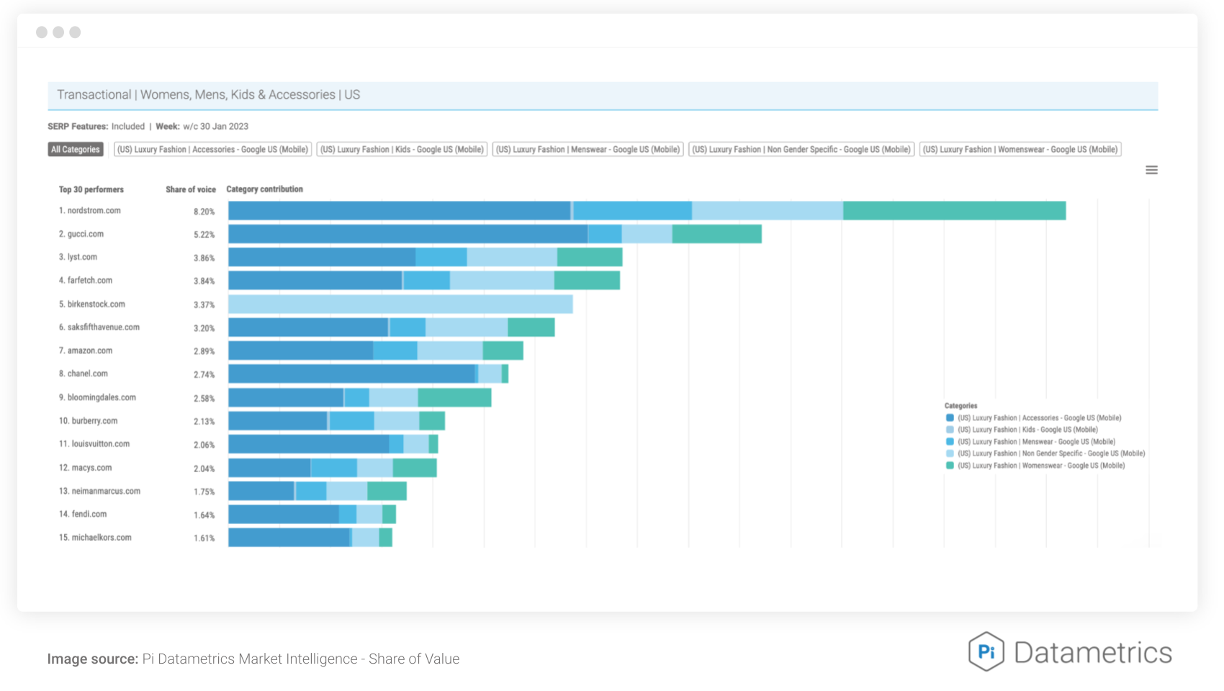The height and width of the screenshot is (691, 1224).
Task: Toggle Non Gender Specific legend swatch
Action: click(x=950, y=453)
